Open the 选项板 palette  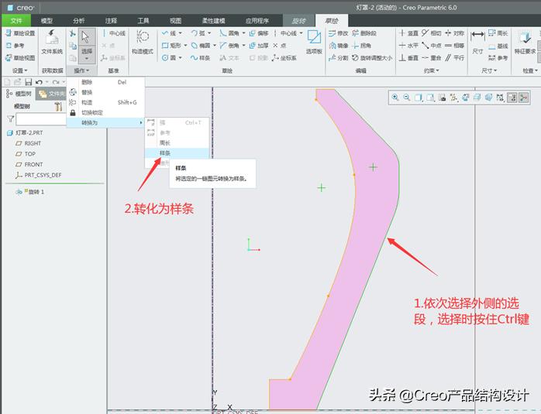click(314, 42)
